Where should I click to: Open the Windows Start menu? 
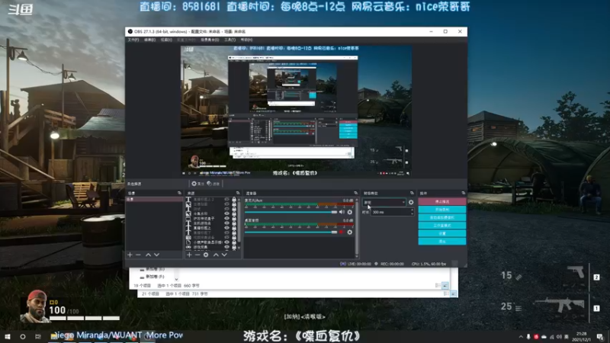pyautogui.click(x=8, y=336)
